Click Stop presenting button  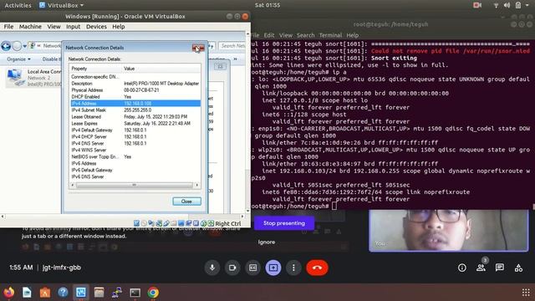tap(284, 223)
